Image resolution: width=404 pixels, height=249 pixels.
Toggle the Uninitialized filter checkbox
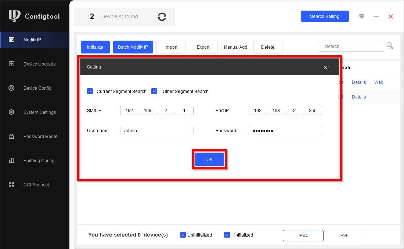pyautogui.click(x=183, y=235)
